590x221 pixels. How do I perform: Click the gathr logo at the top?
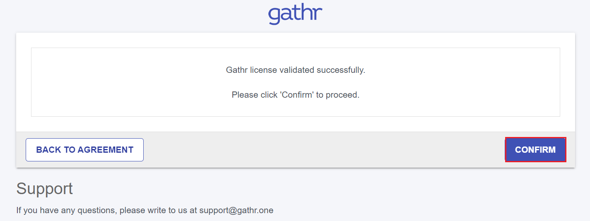(295, 14)
